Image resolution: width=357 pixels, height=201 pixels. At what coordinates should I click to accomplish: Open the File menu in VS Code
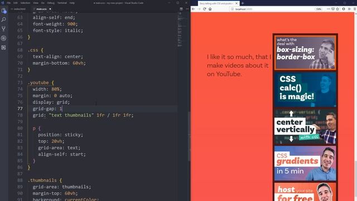tap(9, 3)
